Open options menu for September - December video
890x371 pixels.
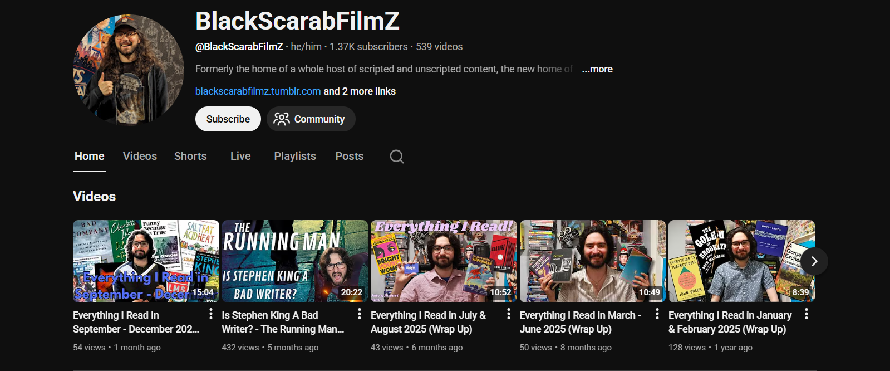211,314
